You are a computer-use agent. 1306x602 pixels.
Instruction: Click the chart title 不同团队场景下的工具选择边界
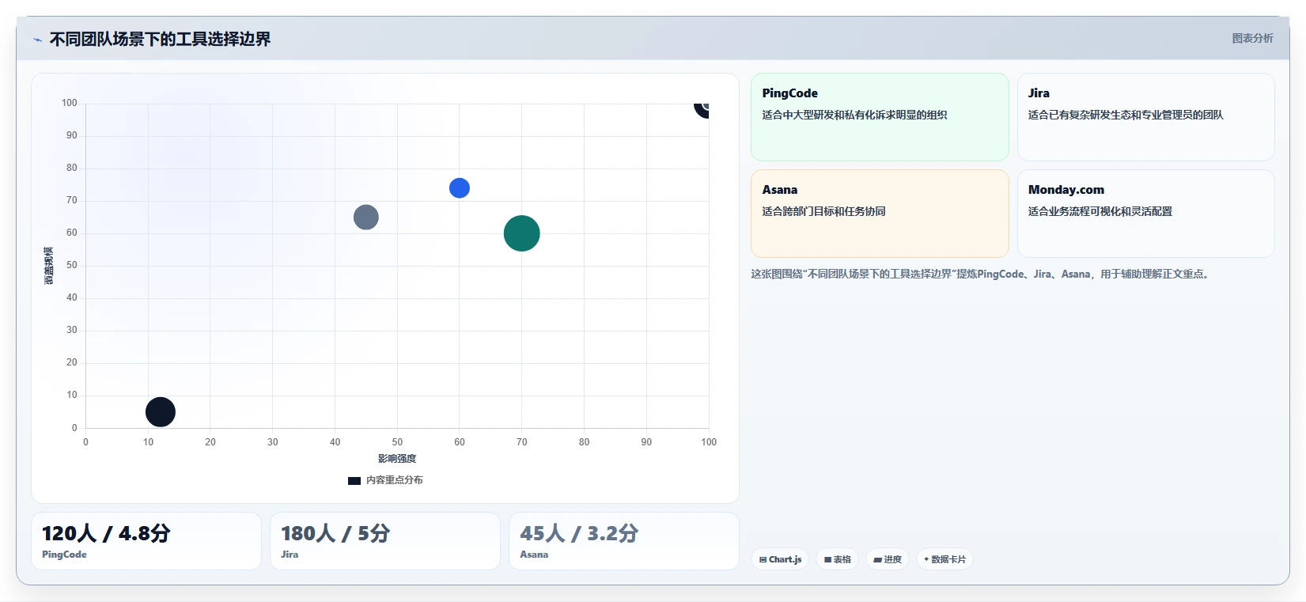[x=160, y=39]
